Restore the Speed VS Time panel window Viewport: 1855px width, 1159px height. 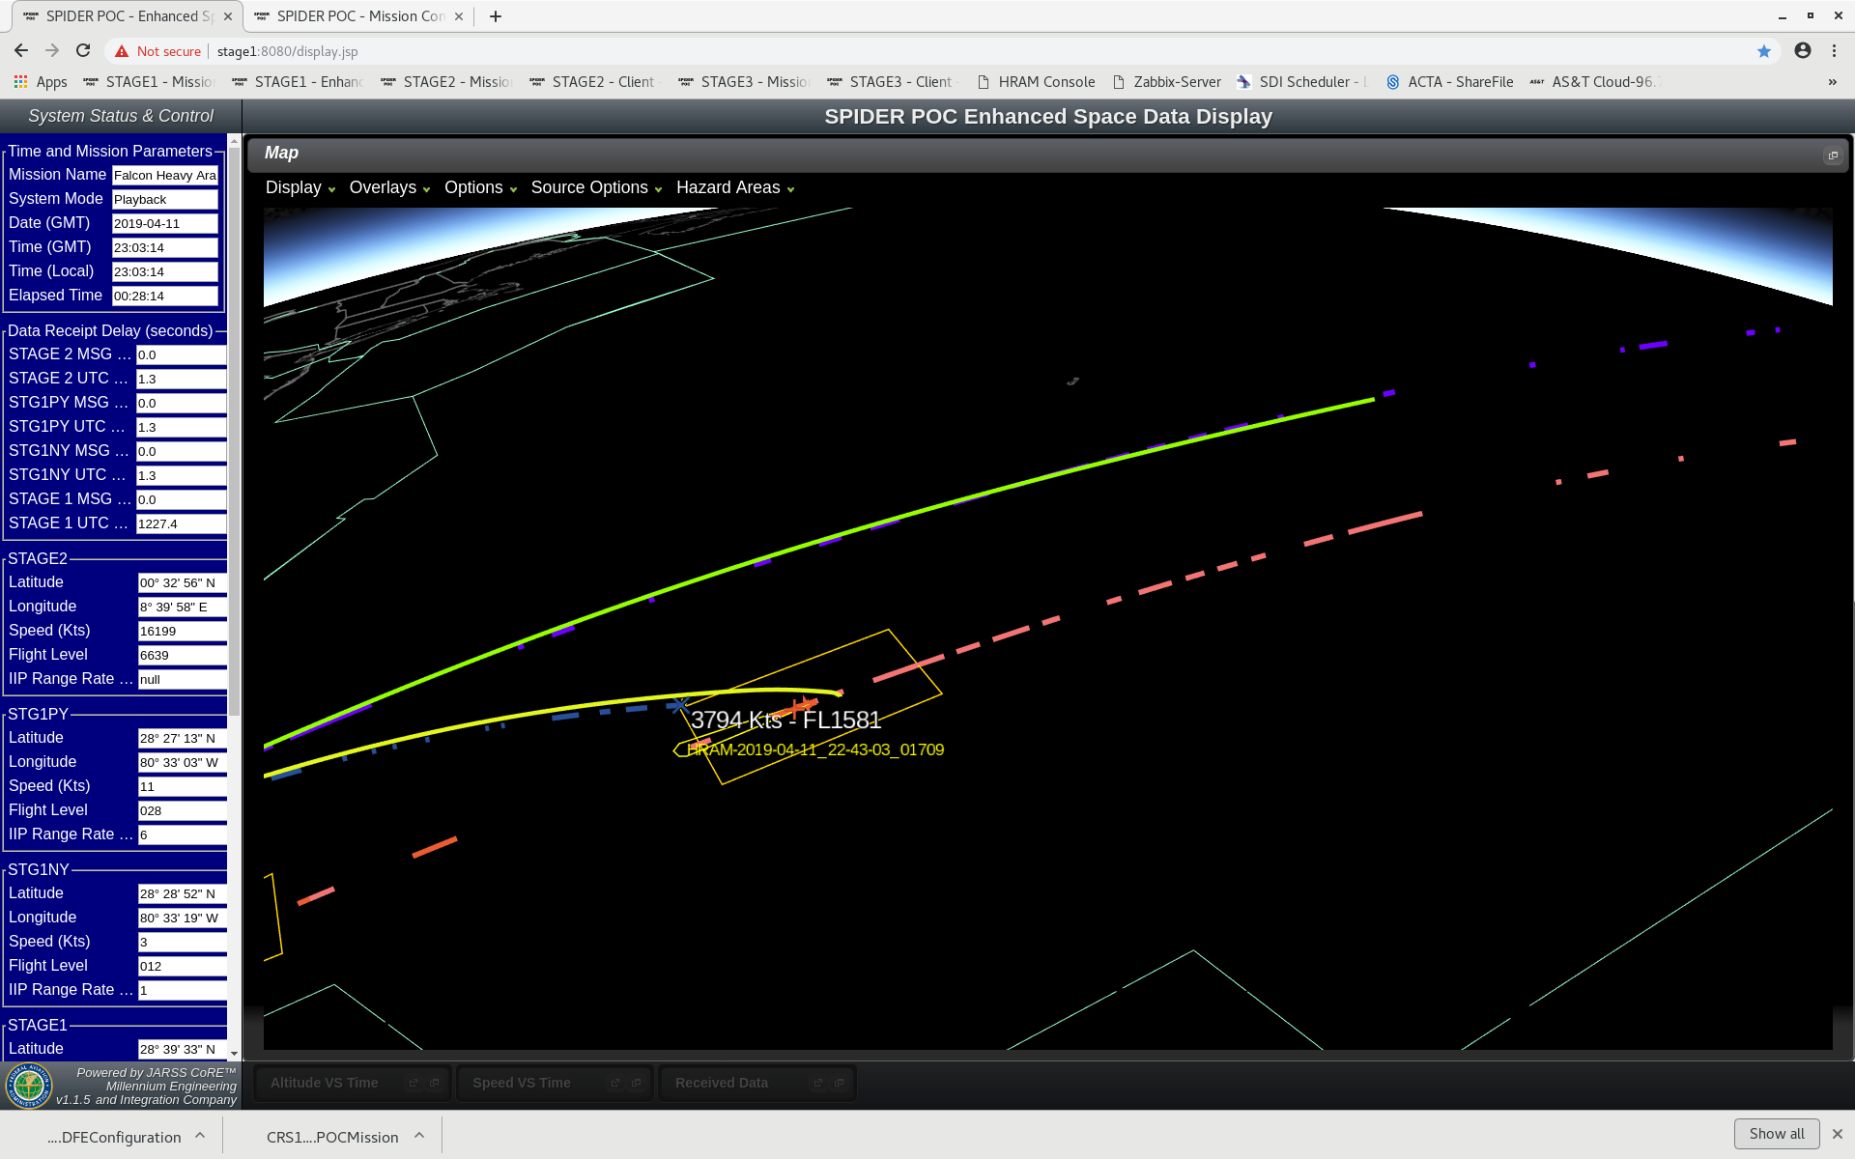click(637, 1084)
